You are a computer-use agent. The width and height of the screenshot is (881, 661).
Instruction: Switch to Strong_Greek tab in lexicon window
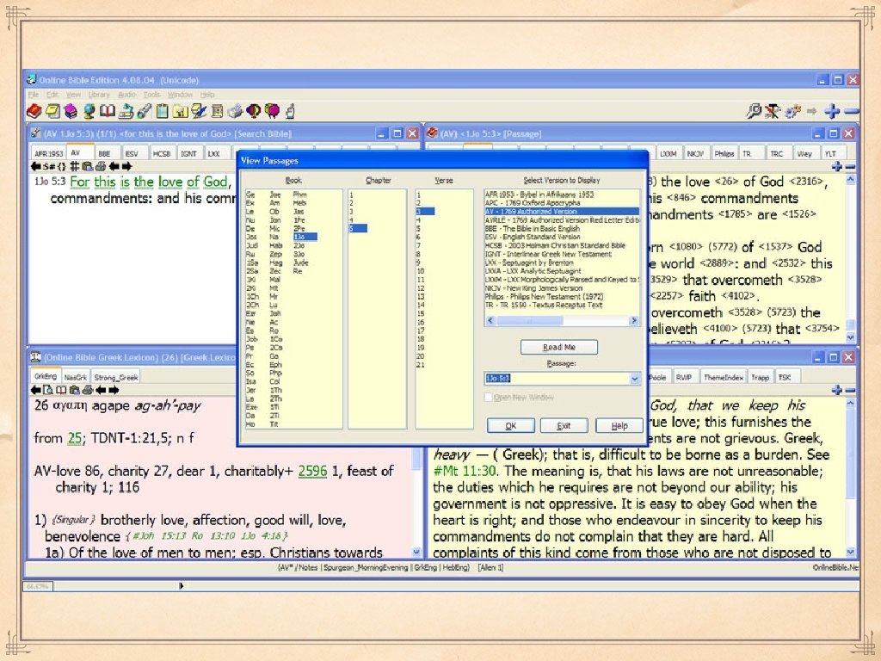[x=116, y=377]
